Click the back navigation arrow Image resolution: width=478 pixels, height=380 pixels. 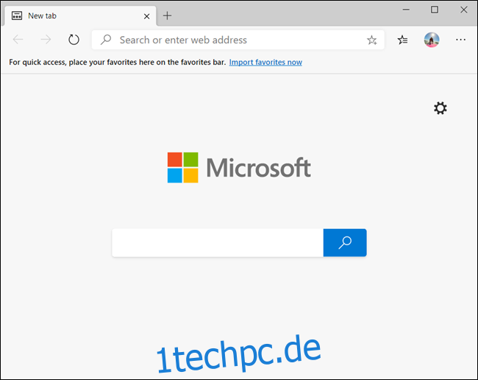(18, 39)
